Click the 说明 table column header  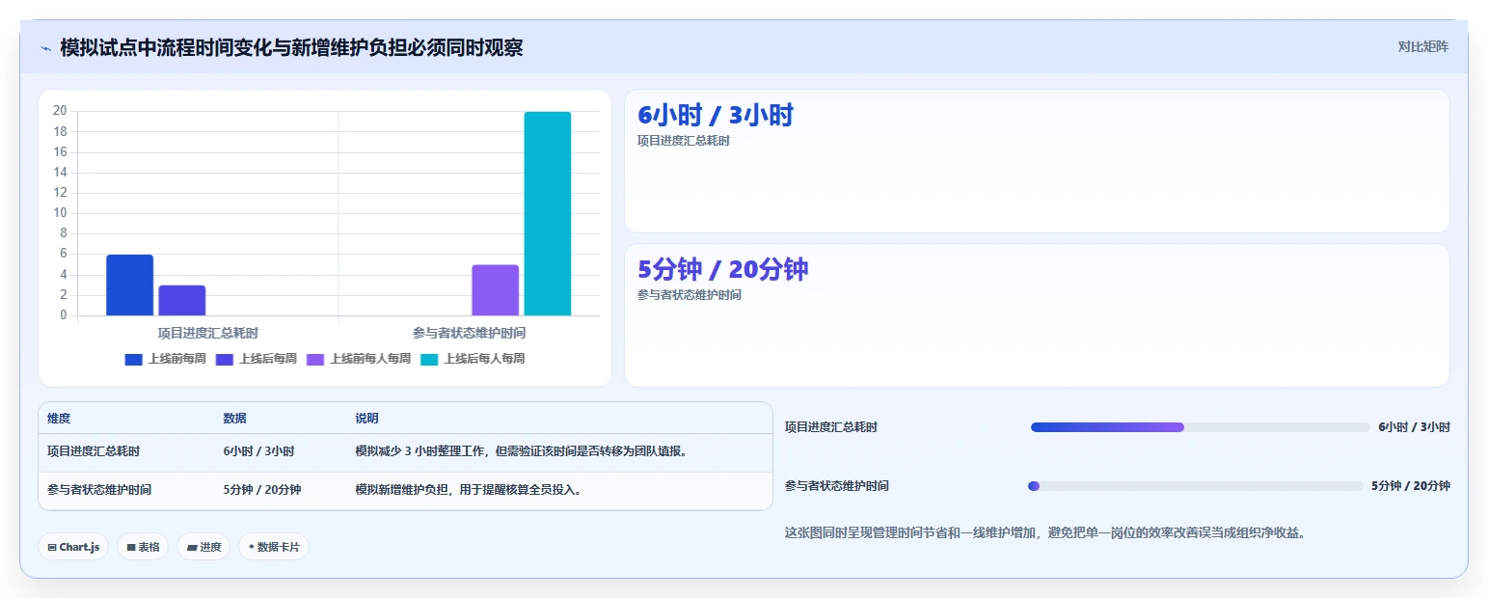pyautogui.click(x=367, y=419)
